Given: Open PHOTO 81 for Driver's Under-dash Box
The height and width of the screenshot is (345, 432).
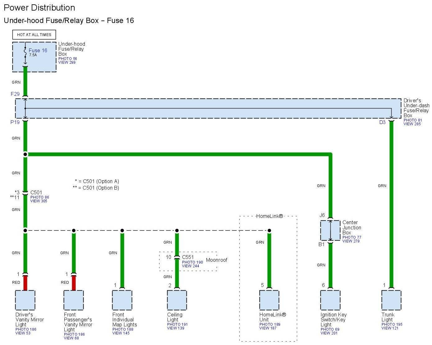Looking at the screenshot, I should [x=412, y=120].
